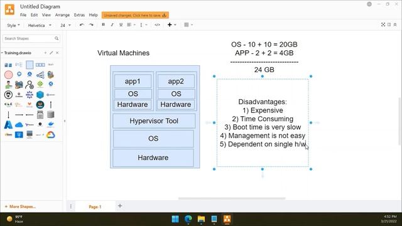Screen dimensions: 402x226
Task: Select the app1 box on canvas
Action: click(133, 81)
